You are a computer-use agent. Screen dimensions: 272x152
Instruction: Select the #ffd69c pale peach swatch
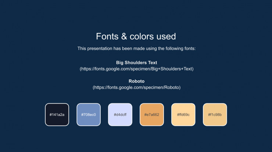[x=183, y=115]
